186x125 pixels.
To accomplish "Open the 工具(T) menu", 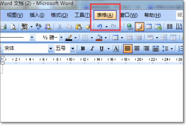I will [82, 15].
